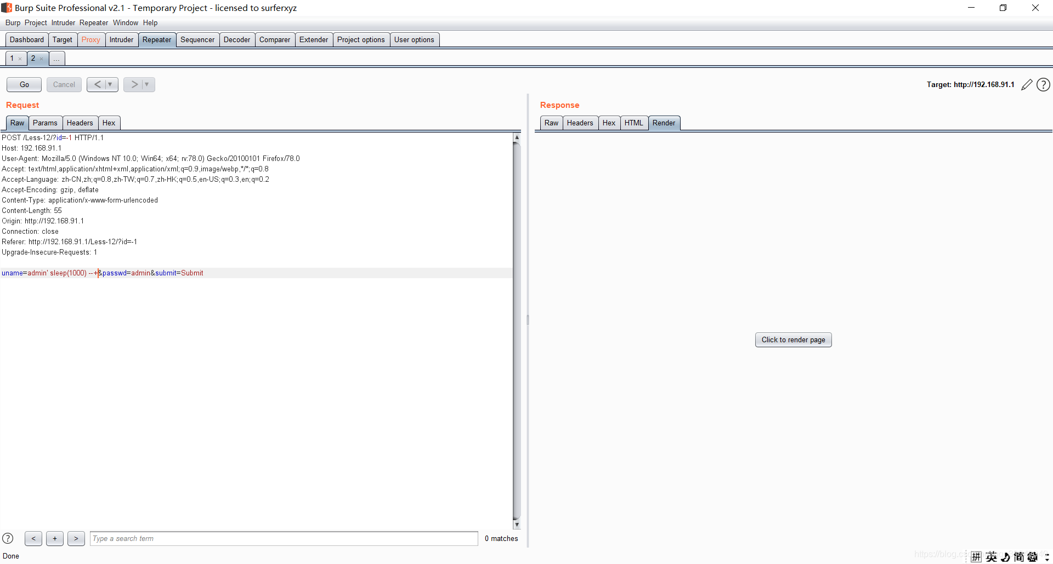Open the Help menu
This screenshot has height=564, width=1053.
150,23
